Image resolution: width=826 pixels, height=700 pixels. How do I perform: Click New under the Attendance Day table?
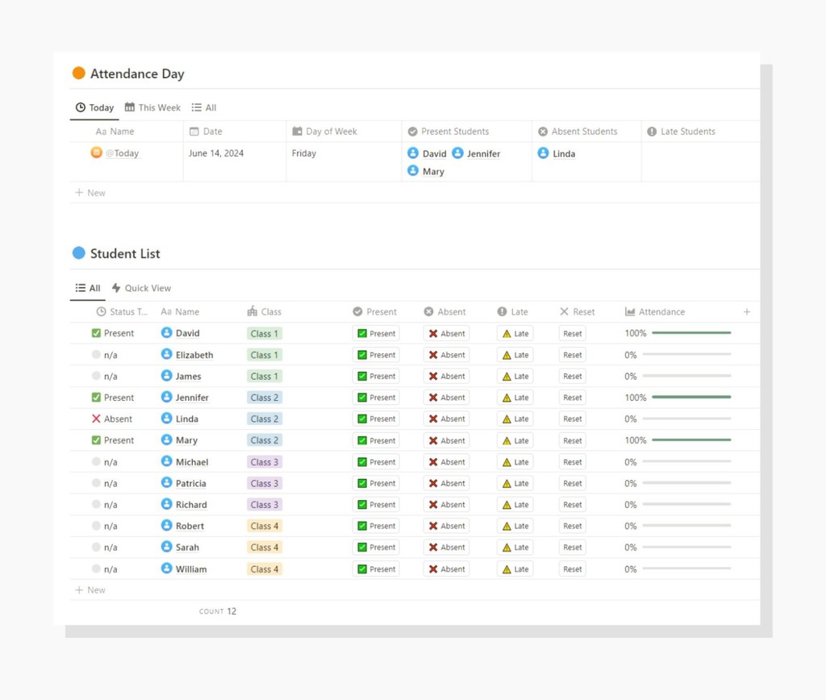[90, 193]
